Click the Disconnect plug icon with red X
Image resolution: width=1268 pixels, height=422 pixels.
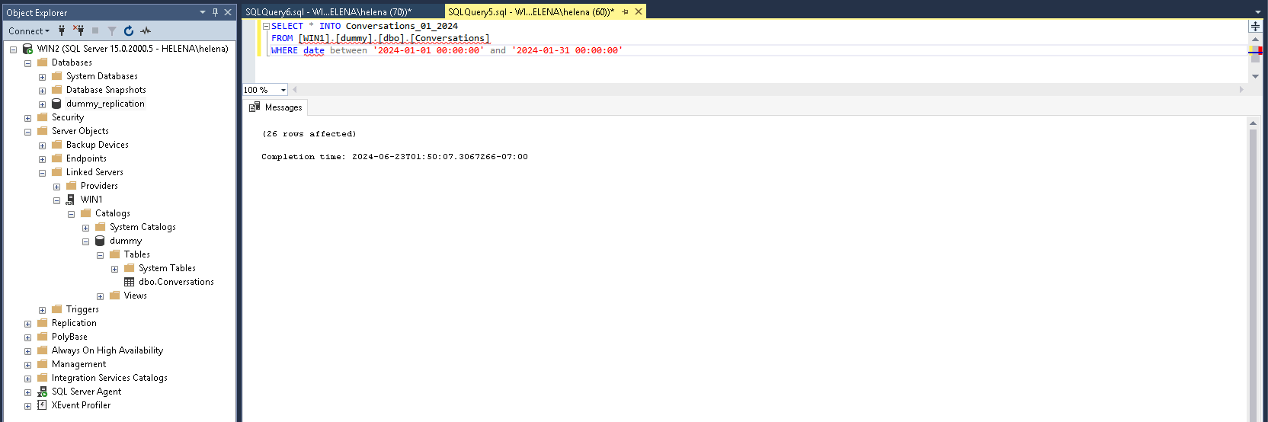78,30
